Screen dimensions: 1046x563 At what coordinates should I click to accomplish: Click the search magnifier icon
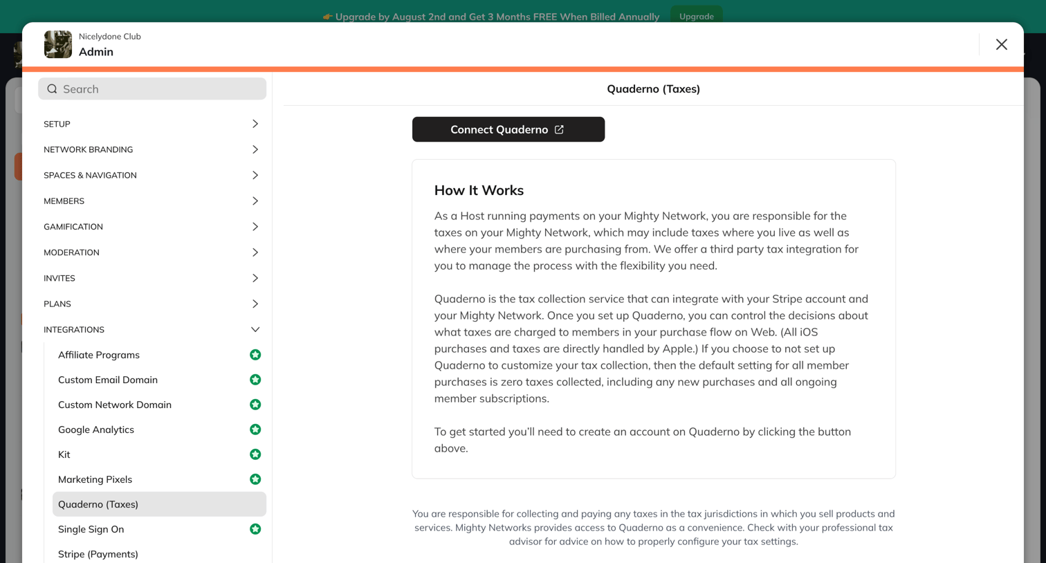click(x=52, y=89)
